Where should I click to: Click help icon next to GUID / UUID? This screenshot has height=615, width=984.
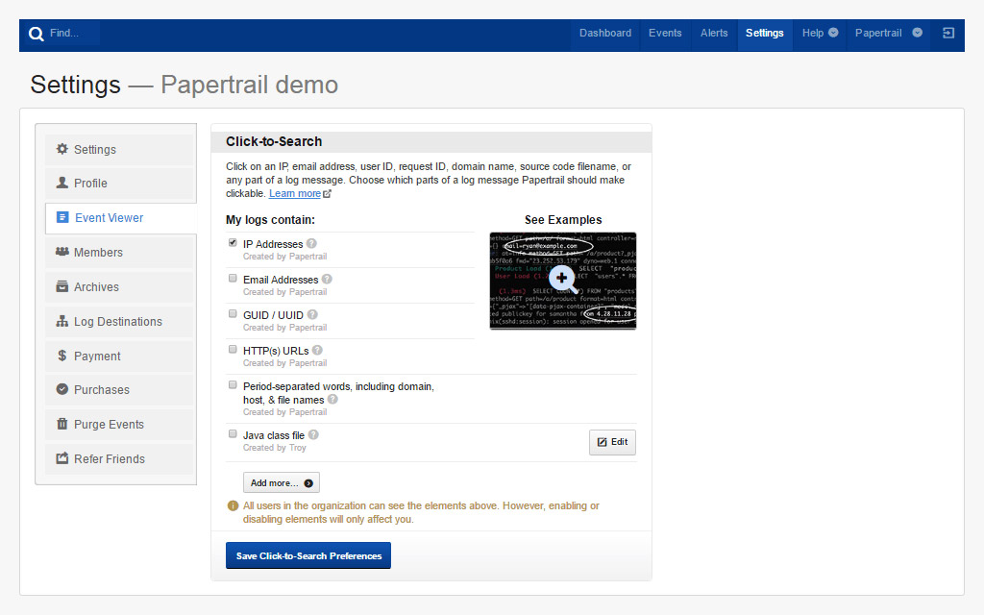(312, 314)
